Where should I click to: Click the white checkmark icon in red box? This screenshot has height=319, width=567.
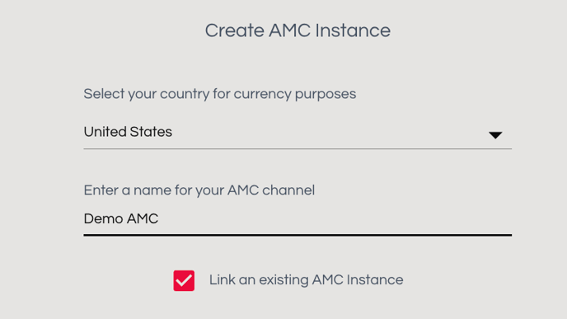[184, 280]
